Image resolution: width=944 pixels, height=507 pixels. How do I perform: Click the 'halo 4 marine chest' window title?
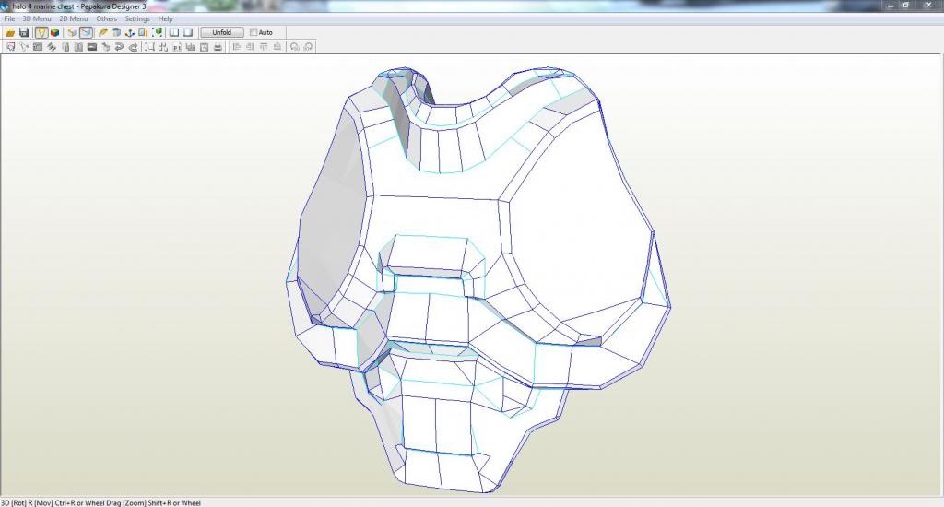[43, 6]
